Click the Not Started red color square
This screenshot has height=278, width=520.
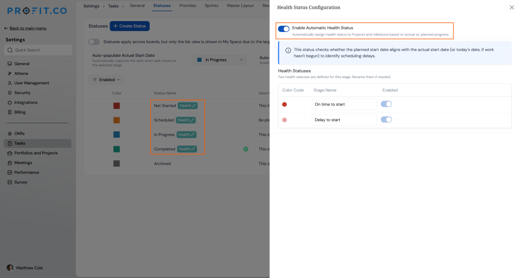click(x=117, y=106)
